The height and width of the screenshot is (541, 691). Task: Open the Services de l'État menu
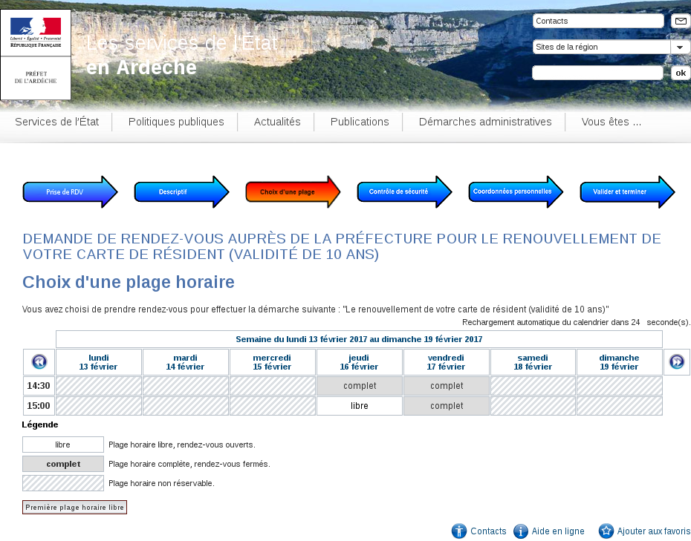[57, 122]
